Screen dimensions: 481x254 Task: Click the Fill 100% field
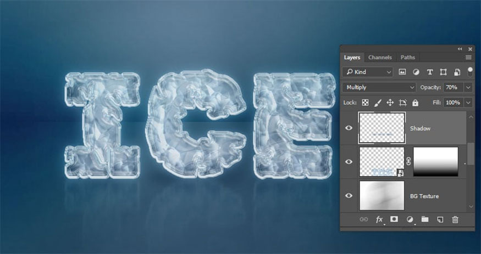454,103
